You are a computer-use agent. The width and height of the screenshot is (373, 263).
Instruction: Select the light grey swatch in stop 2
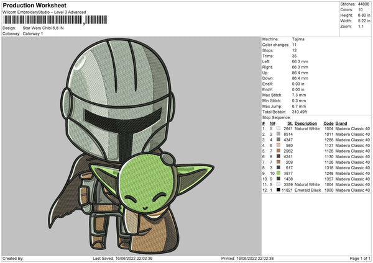(x=279, y=134)
